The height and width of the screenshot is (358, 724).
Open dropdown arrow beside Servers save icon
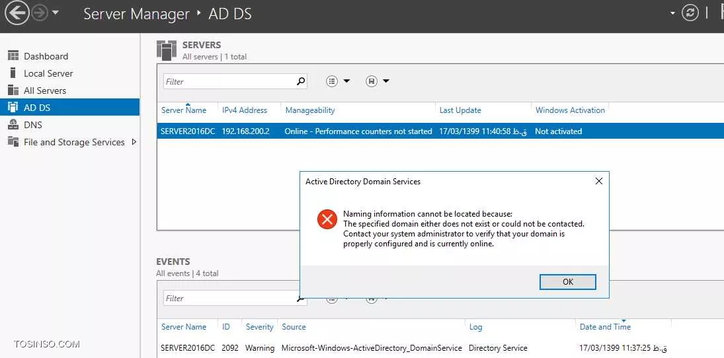pyautogui.click(x=386, y=81)
